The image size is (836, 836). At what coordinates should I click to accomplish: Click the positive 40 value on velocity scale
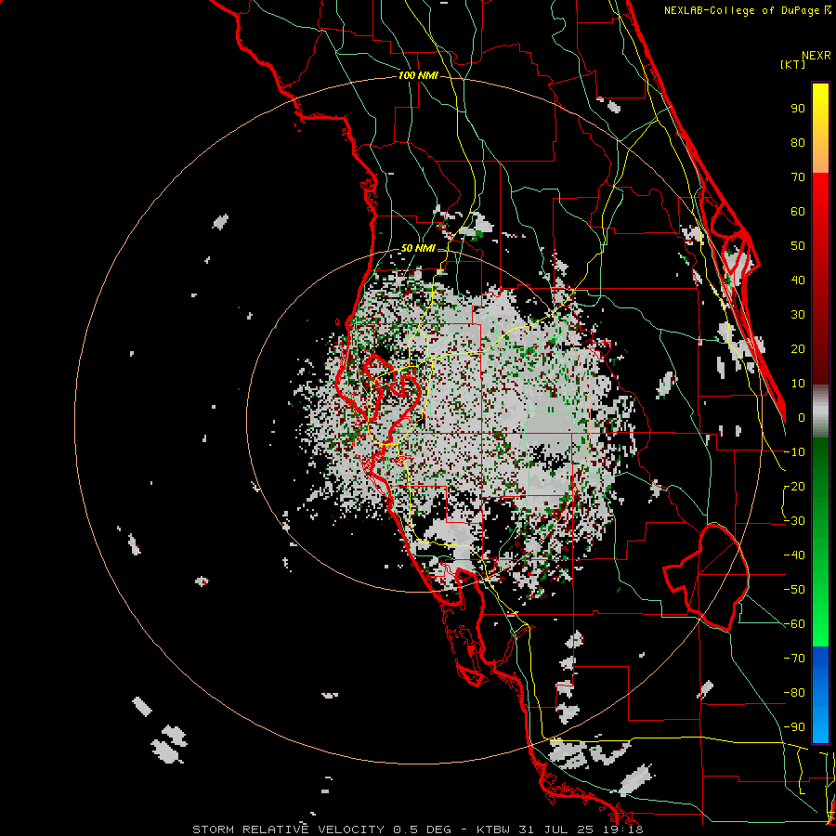point(798,281)
